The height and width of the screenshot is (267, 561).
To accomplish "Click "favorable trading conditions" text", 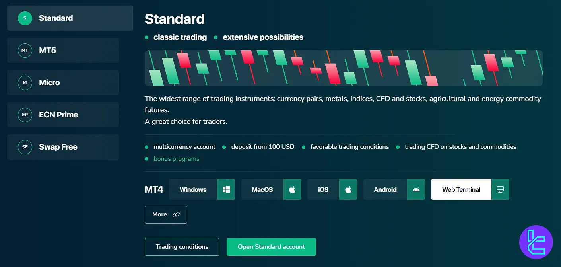I will click(x=349, y=147).
